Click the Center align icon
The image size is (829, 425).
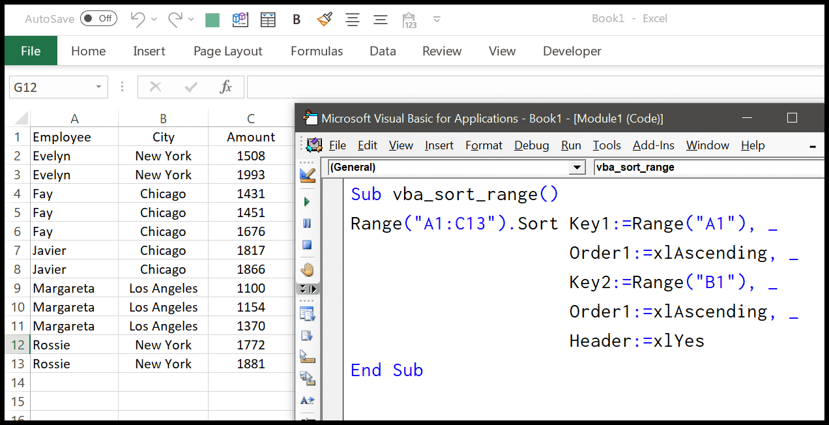(x=353, y=20)
